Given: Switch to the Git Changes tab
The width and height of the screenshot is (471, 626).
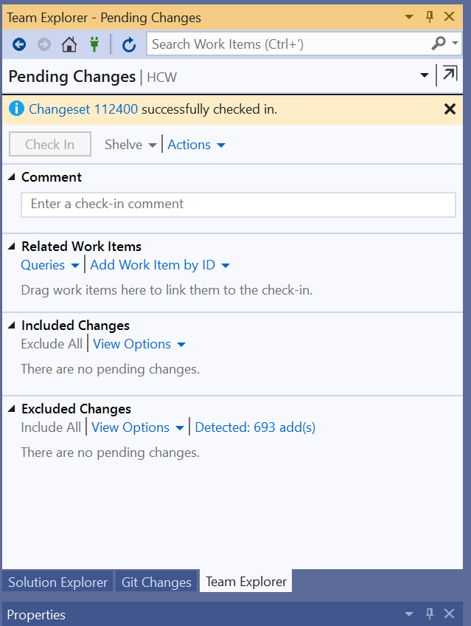Looking at the screenshot, I should pyautogui.click(x=156, y=581).
